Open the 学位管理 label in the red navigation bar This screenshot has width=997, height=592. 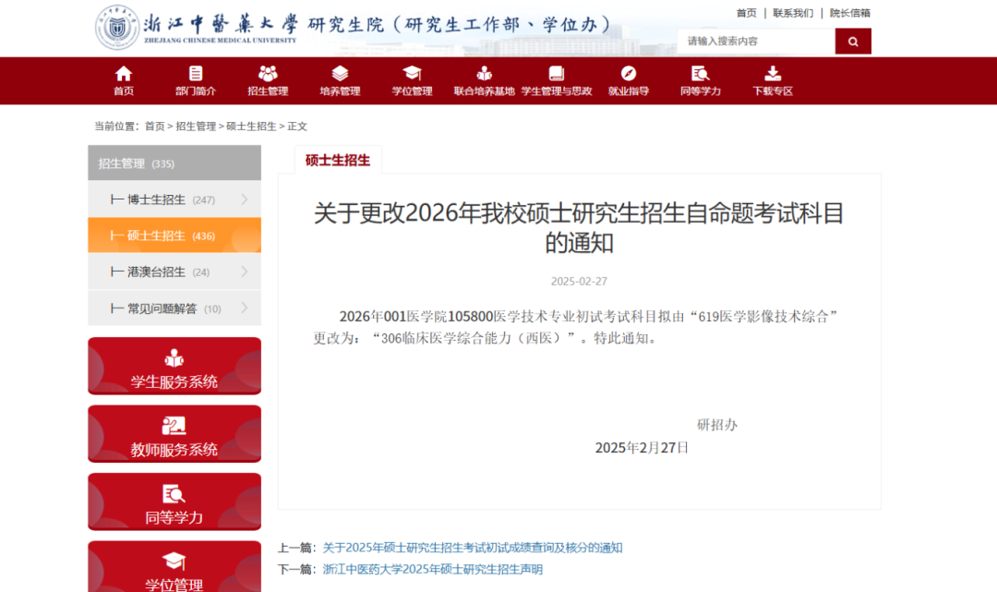tap(412, 91)
